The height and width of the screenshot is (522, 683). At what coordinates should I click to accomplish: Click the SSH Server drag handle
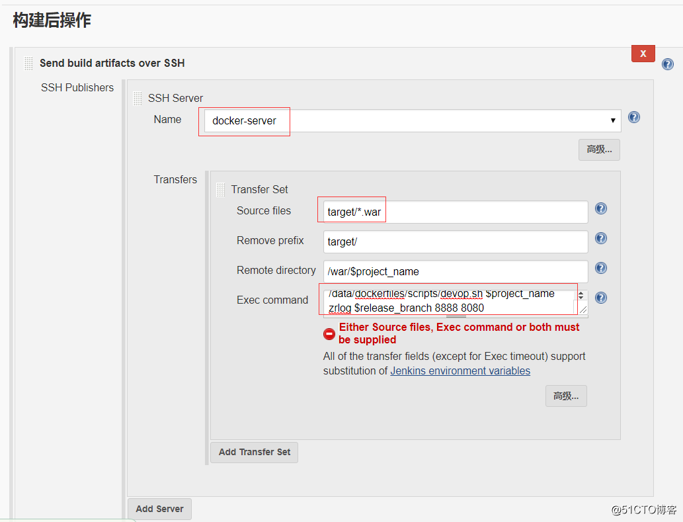coord(138,99)
